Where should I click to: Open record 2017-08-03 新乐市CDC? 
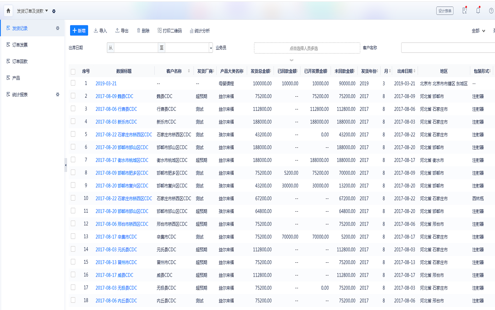(116, 122)
